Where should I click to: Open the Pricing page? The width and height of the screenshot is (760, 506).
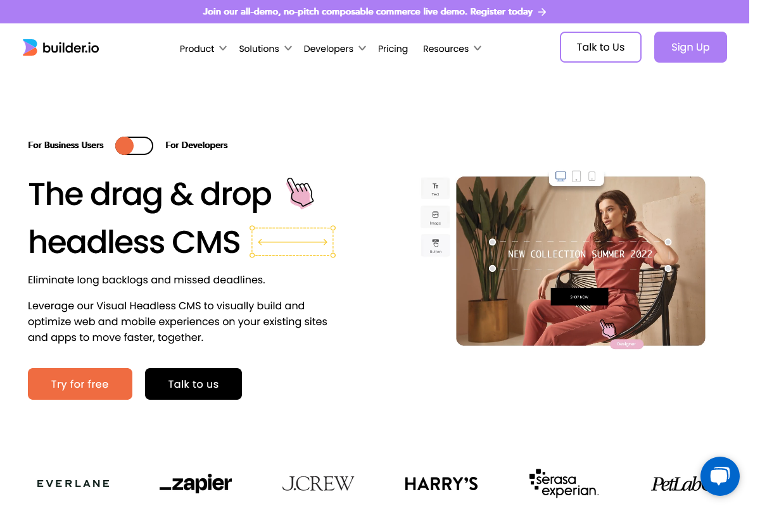[393, 49]
